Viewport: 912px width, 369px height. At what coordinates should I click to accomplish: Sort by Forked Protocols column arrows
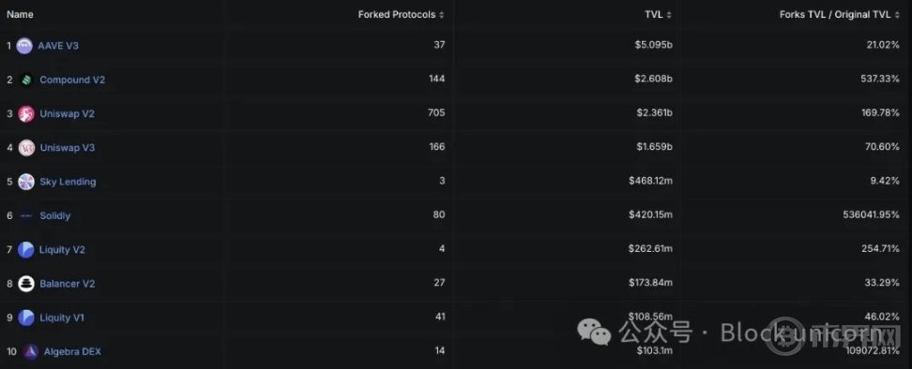point(442,15)
